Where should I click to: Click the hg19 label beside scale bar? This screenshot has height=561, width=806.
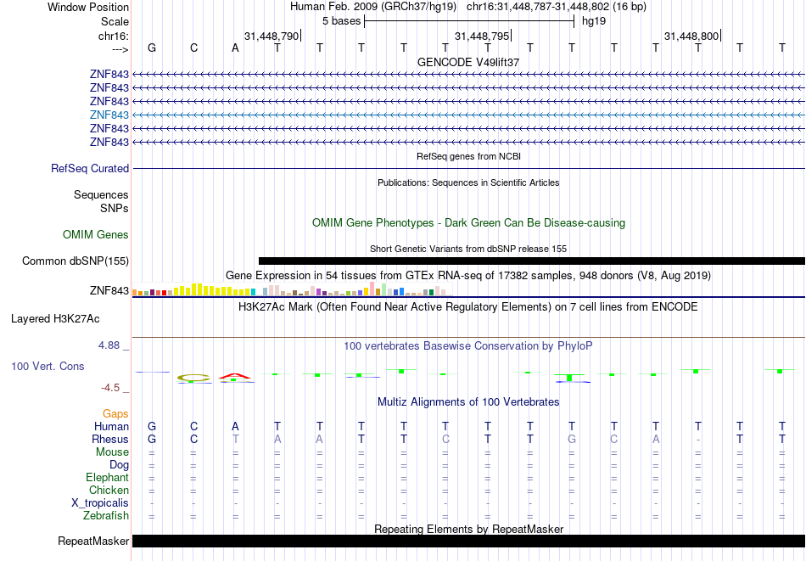pyautogui.click(x=594, y=21)
